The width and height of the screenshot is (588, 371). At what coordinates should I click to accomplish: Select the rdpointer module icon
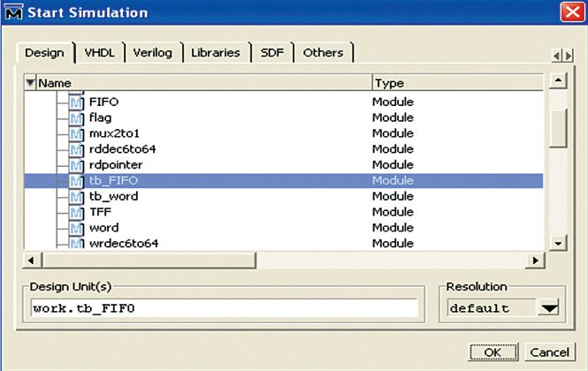(x=75, y=165)
